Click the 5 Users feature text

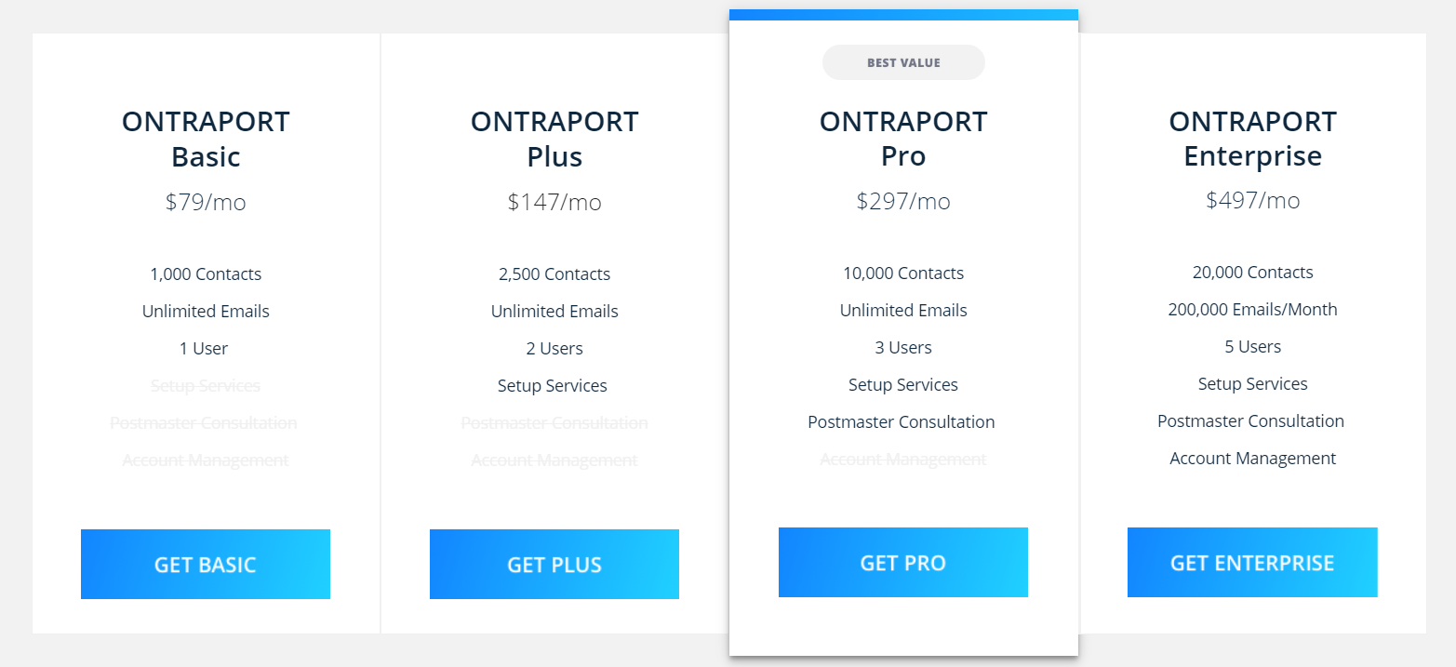[x=1252, y=347]
